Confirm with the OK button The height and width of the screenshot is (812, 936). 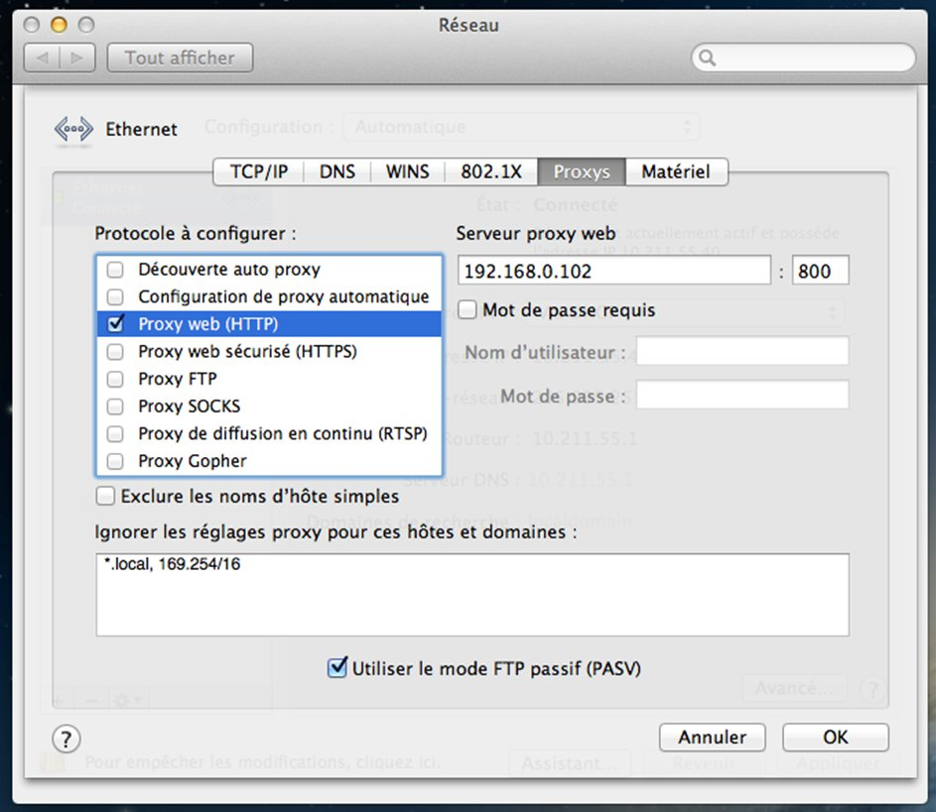point(836,738)
